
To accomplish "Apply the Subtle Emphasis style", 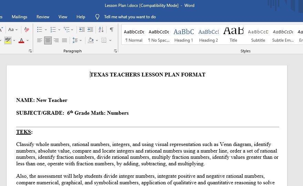I will click(x=283, y=35).
